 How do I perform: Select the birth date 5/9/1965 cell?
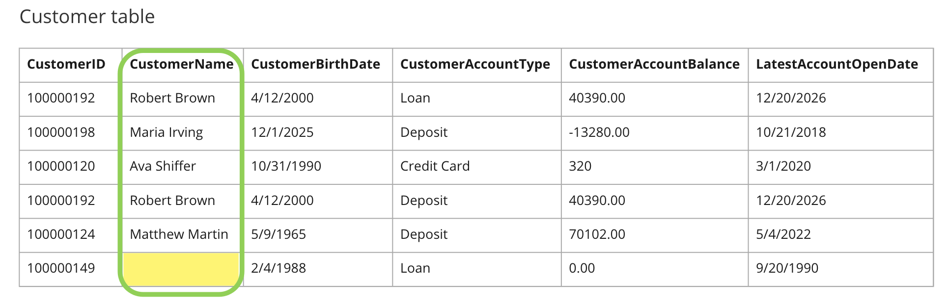tap(318, 235)
